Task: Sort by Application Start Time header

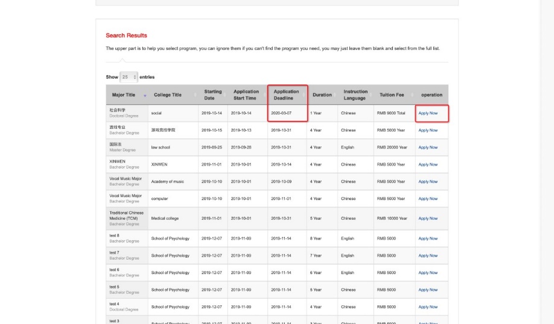Action: 246,95
